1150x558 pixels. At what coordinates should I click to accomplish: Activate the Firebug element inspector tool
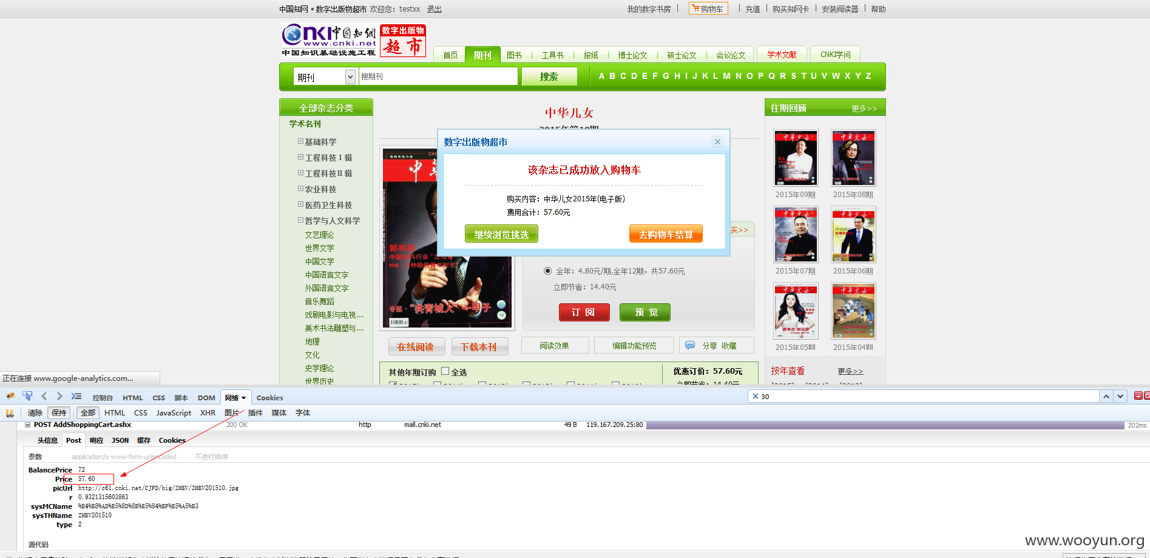[x=27, y=396]
